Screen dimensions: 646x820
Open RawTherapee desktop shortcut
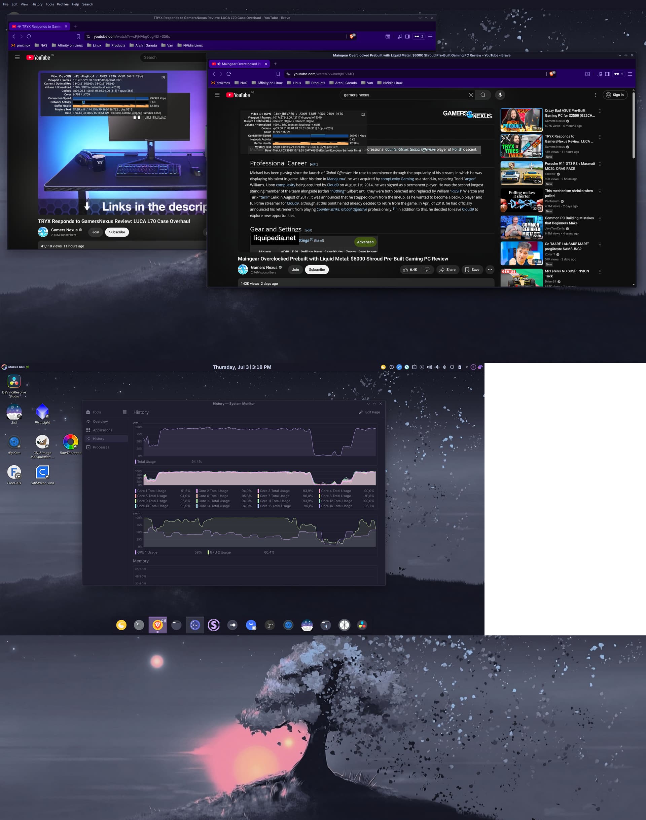(70, 444)
